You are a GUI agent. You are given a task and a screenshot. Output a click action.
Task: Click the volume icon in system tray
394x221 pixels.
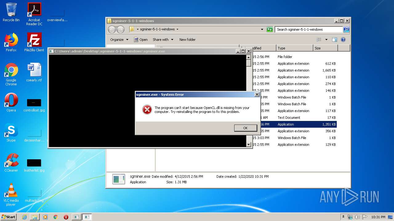tap(357, 217)
